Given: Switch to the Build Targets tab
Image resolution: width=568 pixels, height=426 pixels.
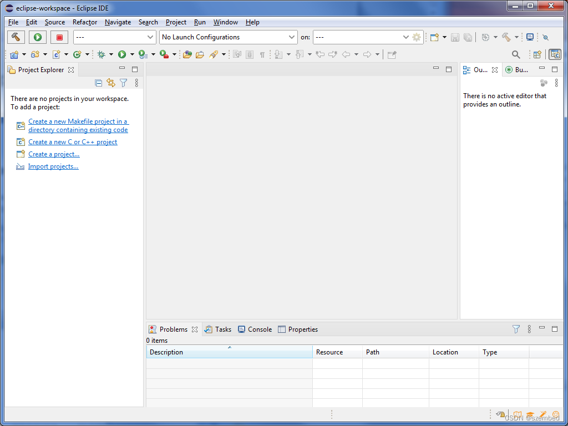Looking at the screenshot, I should coord(518,70).
